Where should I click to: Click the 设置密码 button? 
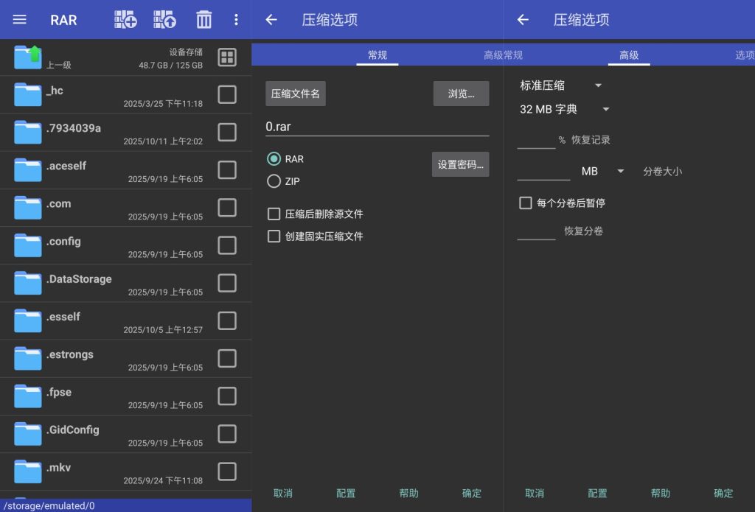[460, 164]
